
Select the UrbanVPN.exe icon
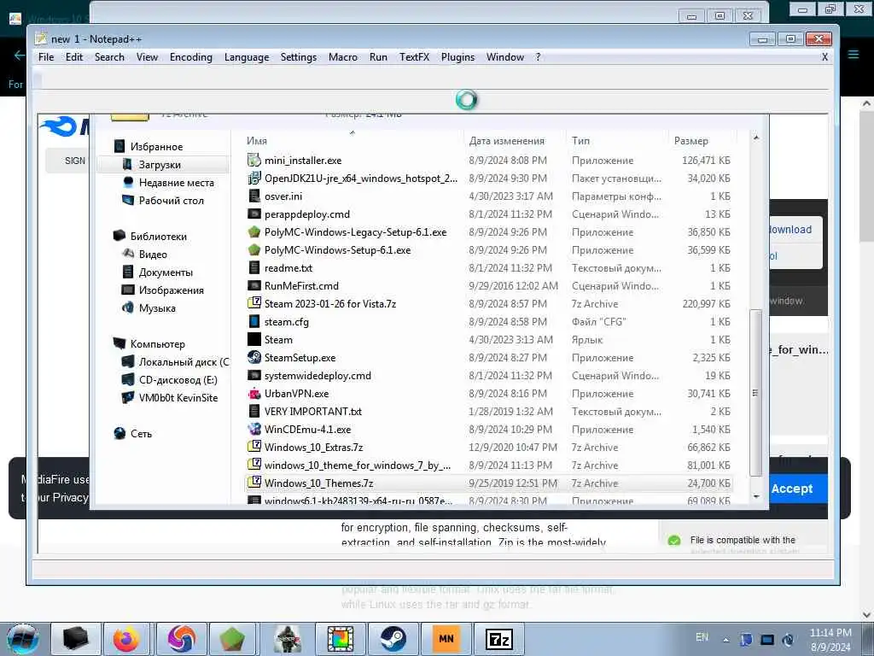tap(254, 393)
